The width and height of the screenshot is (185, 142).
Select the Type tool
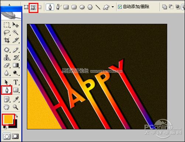click(x=15, y=82)
